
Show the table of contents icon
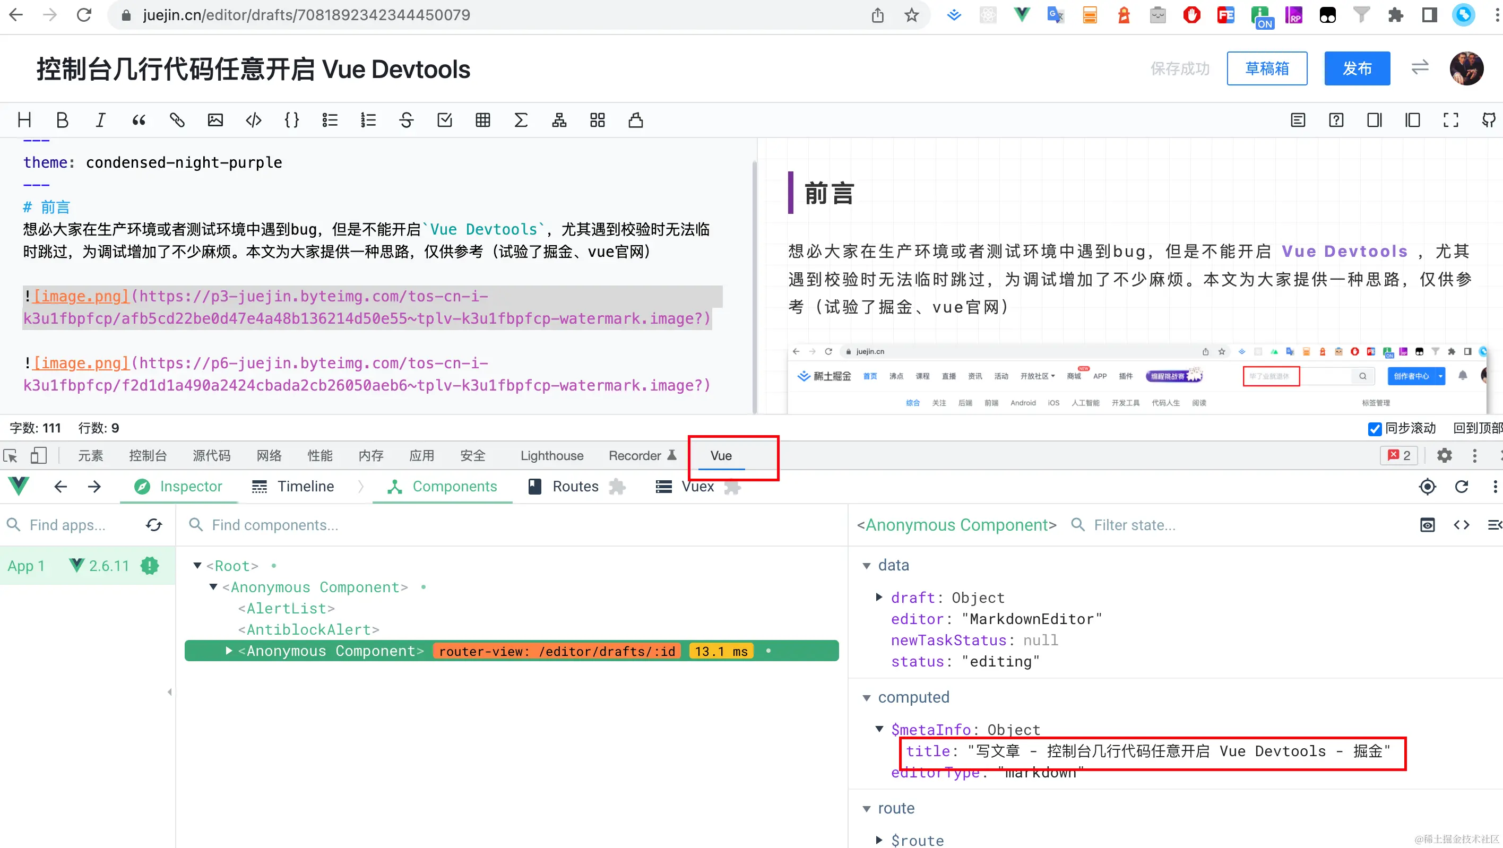coord(1298,120)
